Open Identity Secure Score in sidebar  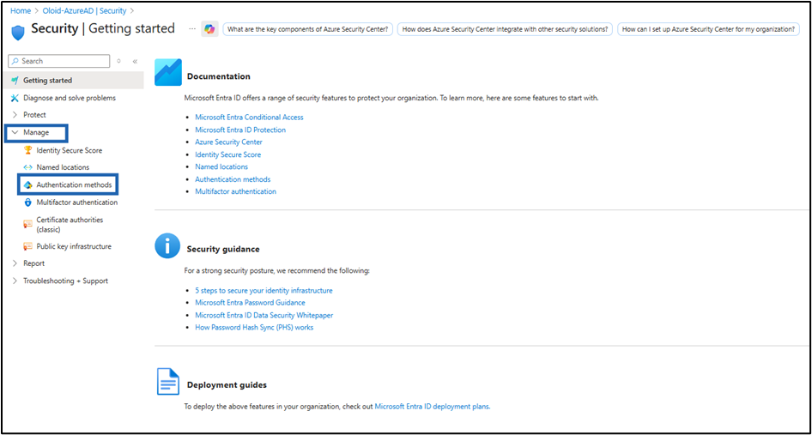coord(70,151)
